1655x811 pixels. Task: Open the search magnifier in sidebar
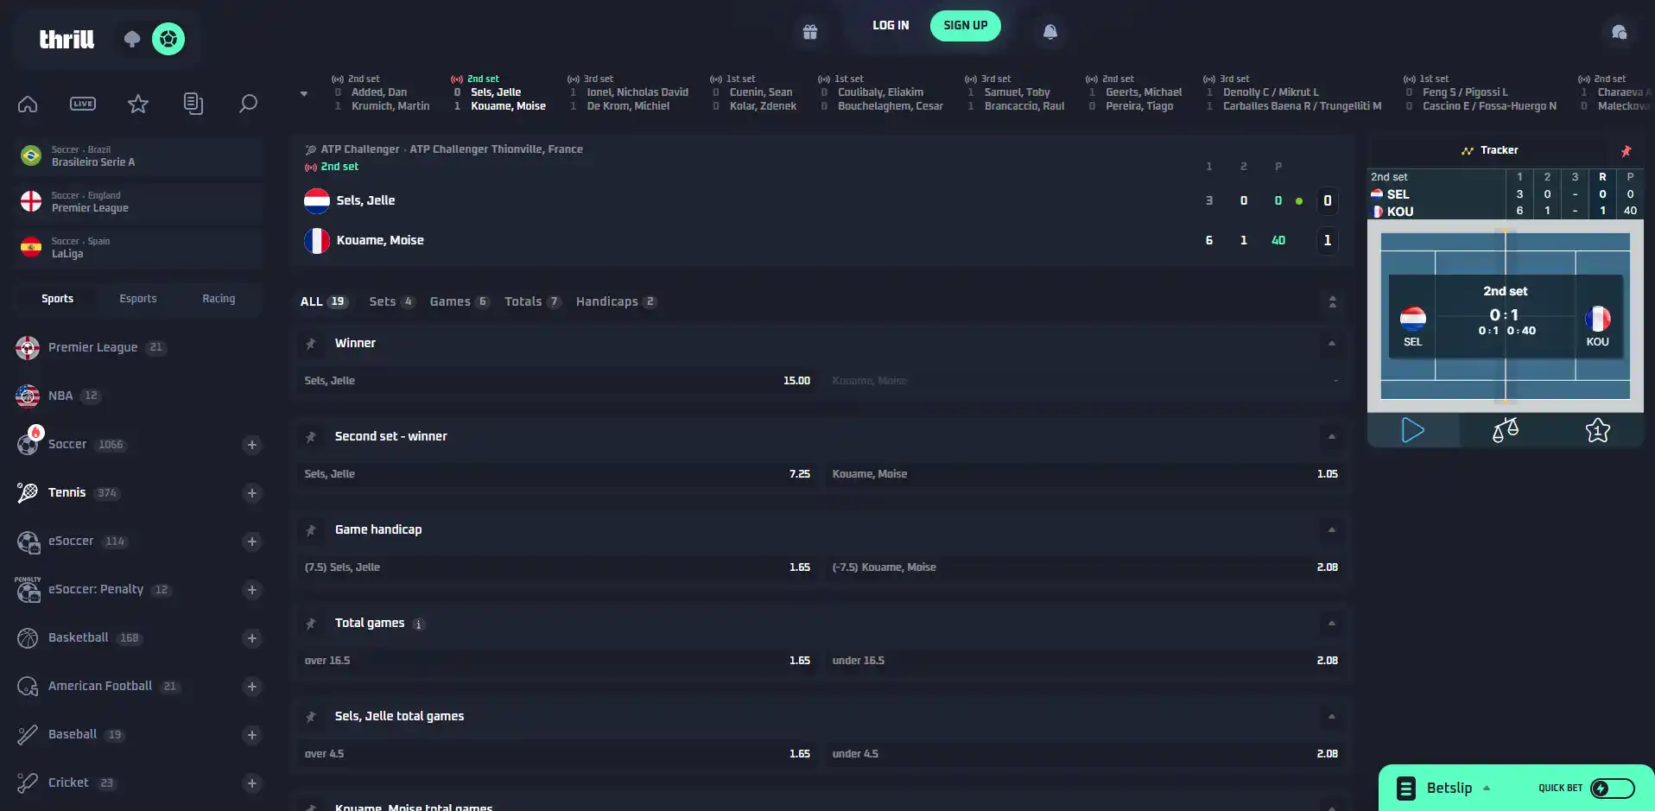click(x=248, y=104)
